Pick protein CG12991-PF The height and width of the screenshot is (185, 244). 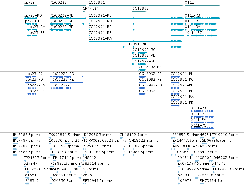[x=175, y=77]
